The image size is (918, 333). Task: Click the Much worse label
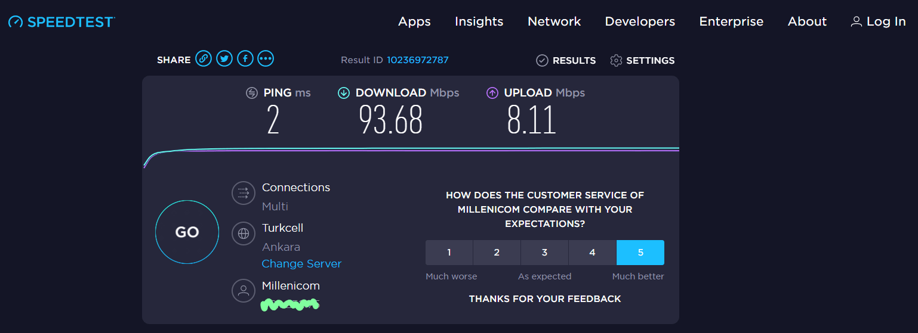[451, 276]
